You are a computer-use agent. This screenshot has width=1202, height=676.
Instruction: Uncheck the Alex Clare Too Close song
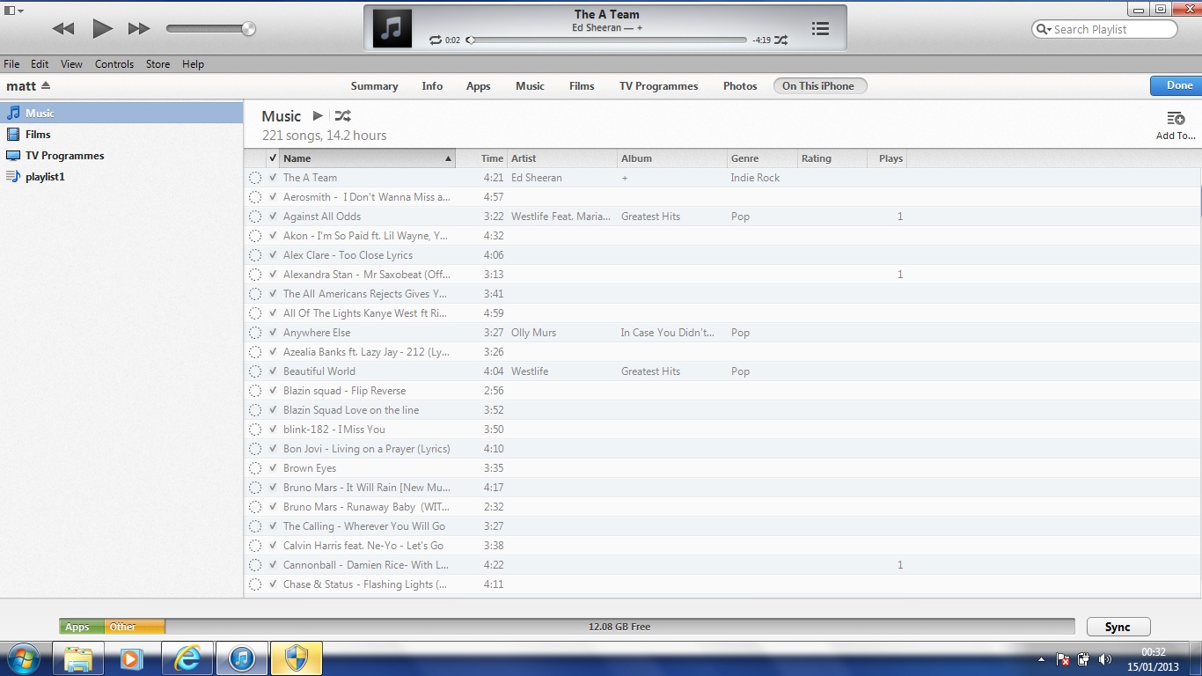tap(273, 255)
